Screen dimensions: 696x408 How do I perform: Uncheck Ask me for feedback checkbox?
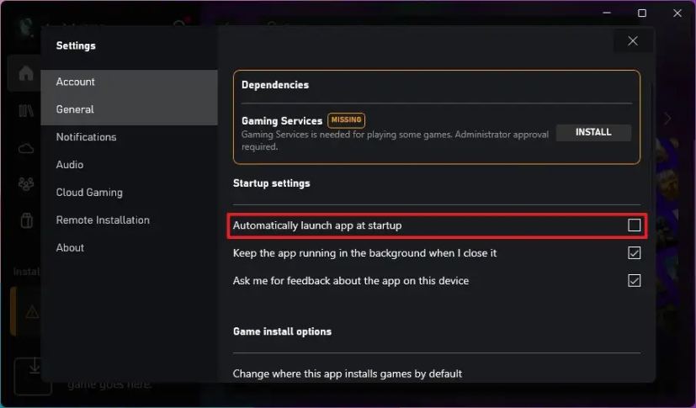tap(635, 281)
